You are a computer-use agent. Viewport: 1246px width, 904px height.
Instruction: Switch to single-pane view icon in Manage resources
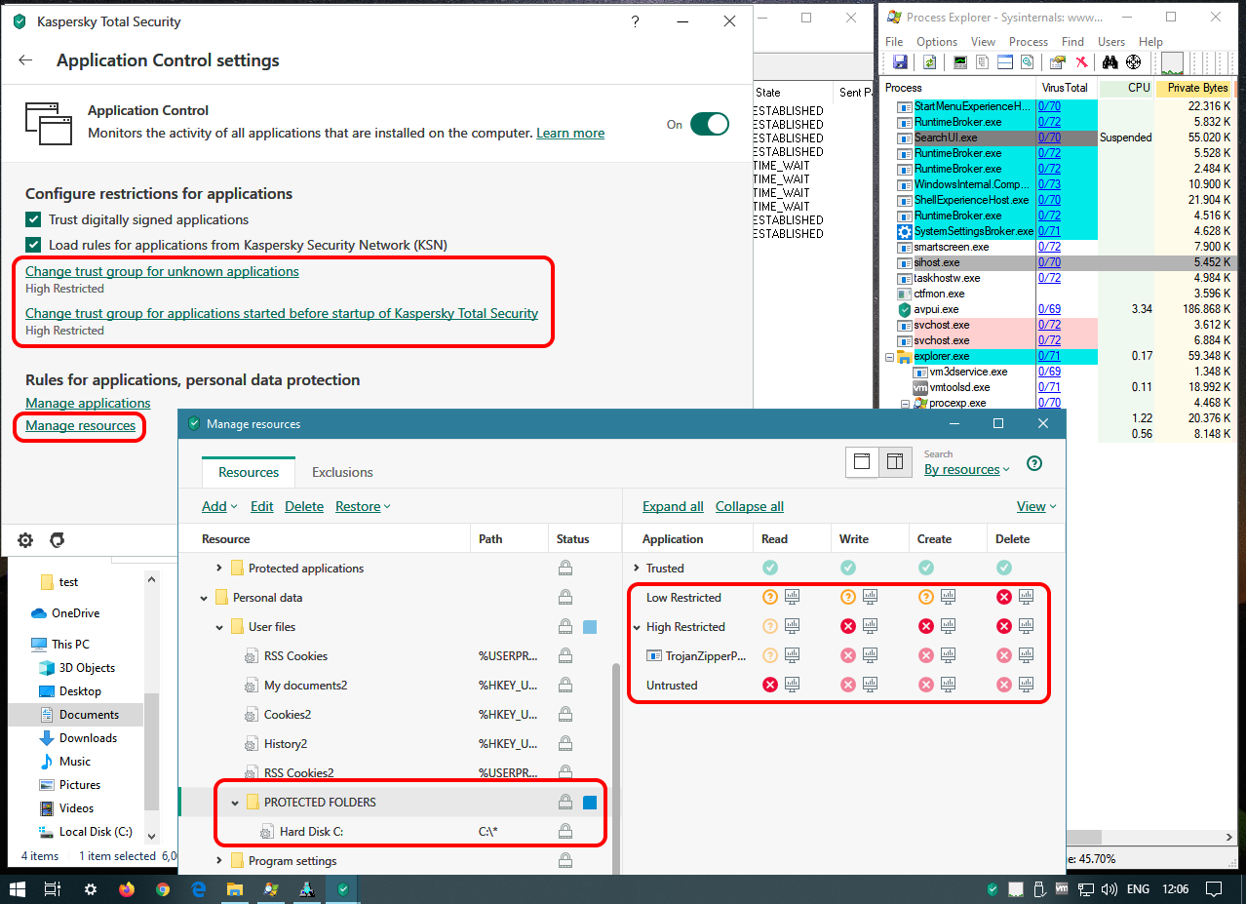[862, 462]
